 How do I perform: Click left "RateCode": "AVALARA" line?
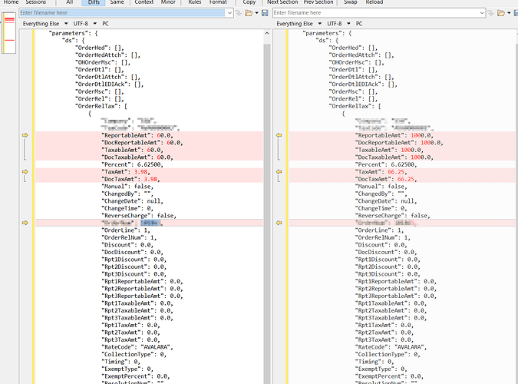137,347
